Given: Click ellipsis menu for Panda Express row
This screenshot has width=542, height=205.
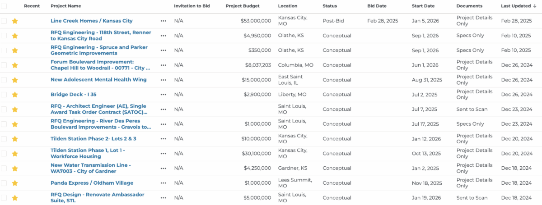Looking at the screenshot, I should pos(163,183).
